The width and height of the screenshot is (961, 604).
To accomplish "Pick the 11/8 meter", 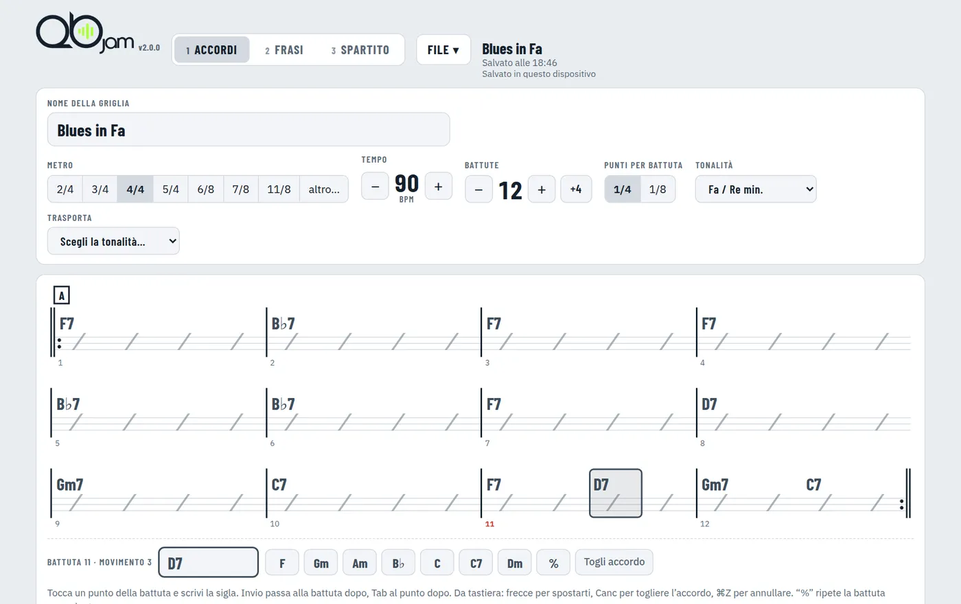I will click(279, 189).
